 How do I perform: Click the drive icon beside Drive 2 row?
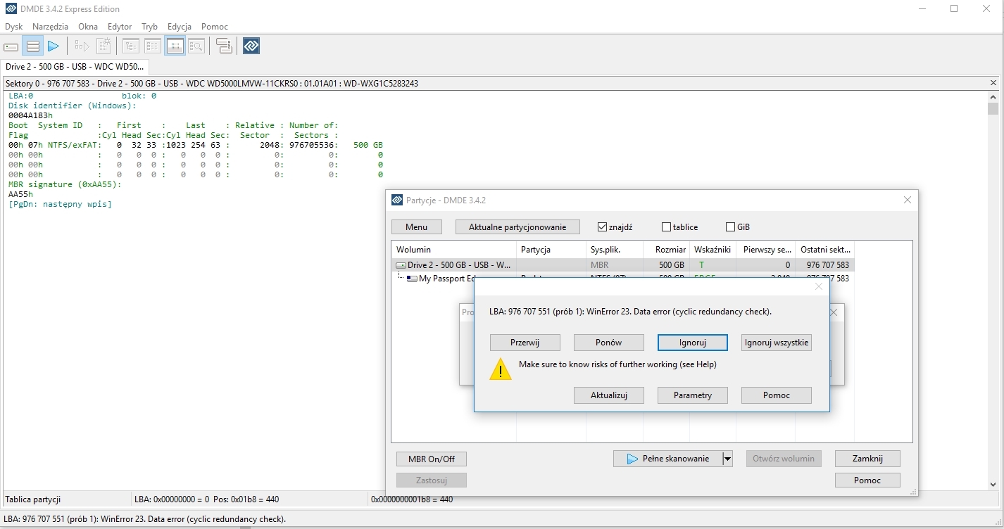tap(401, 265)
